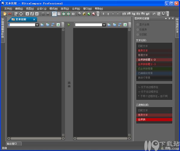Screen dimensions: 180x151
Task: Click the gold round toolbar icon
Action: (84, 14)
